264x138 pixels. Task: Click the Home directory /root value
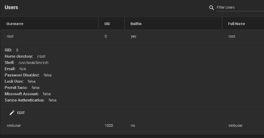tap(41, 56)
